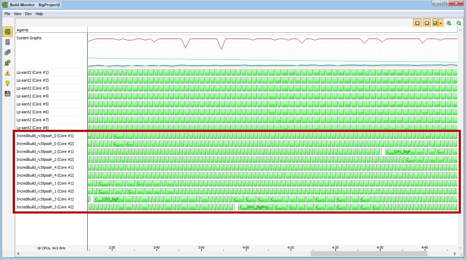Viewport: 466px width, 260px height.
Task: Select the Lp-sarit2 (Core #4) row
Action: coord(33,96)
